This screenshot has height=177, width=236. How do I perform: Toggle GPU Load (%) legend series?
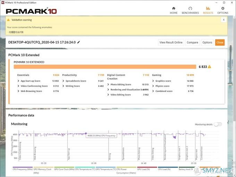[147, 169]
